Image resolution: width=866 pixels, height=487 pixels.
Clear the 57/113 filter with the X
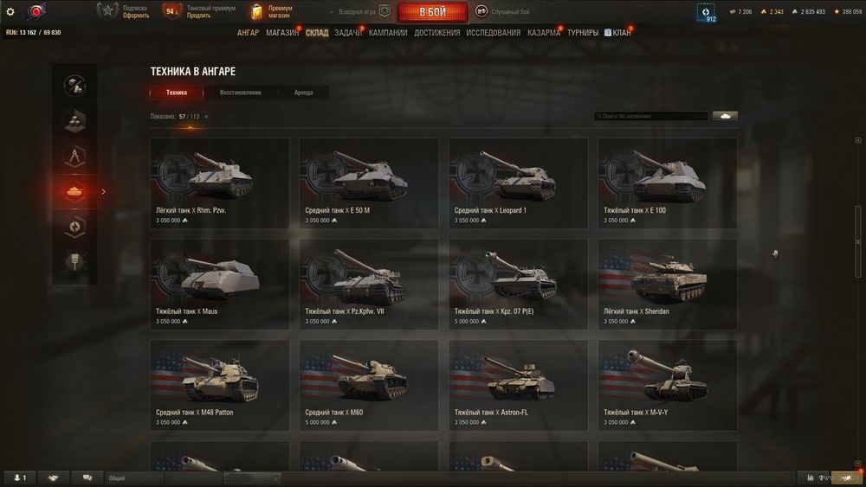206,117
